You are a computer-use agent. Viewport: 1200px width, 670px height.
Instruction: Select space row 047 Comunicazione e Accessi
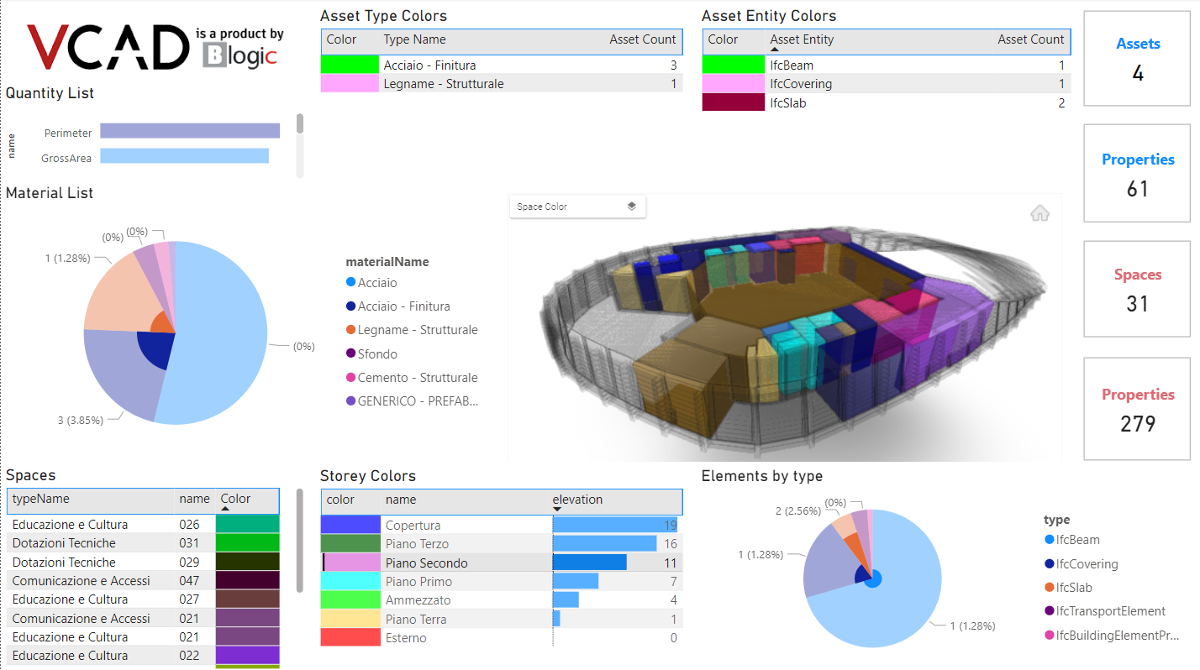(143, 580)
